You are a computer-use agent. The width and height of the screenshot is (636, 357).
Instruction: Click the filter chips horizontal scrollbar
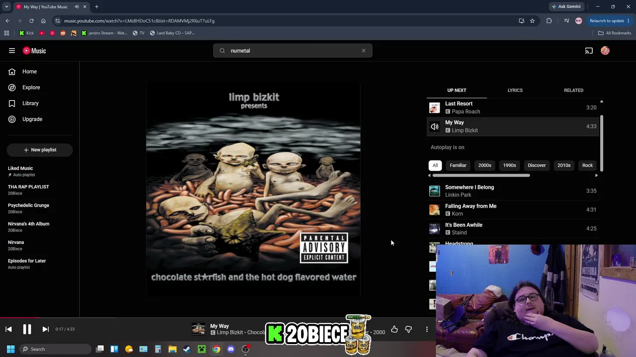481,176
